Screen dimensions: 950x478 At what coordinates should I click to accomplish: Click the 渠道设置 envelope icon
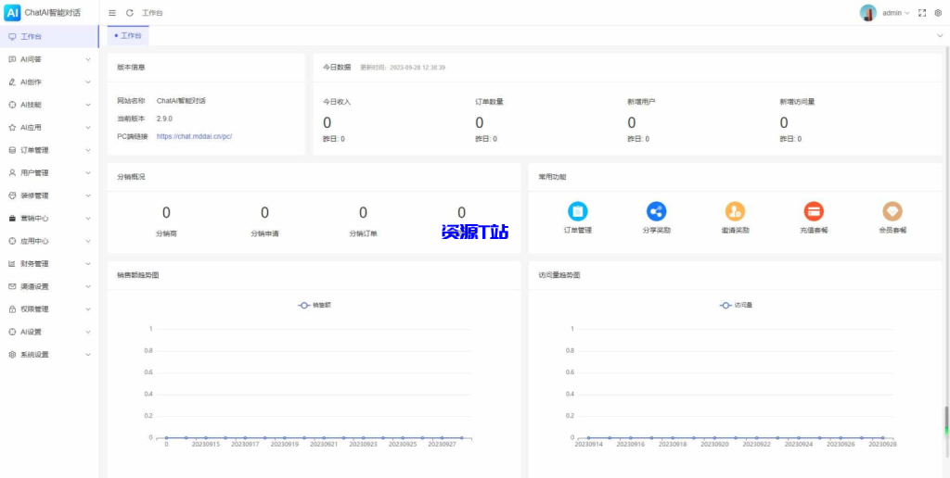pyautogui.click(x=12, y=286)
